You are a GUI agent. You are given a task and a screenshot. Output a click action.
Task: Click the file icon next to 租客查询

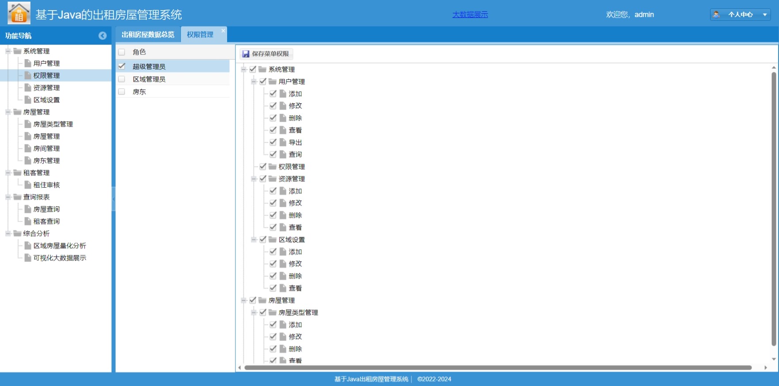pyautogui.click(x=28, y=221)
